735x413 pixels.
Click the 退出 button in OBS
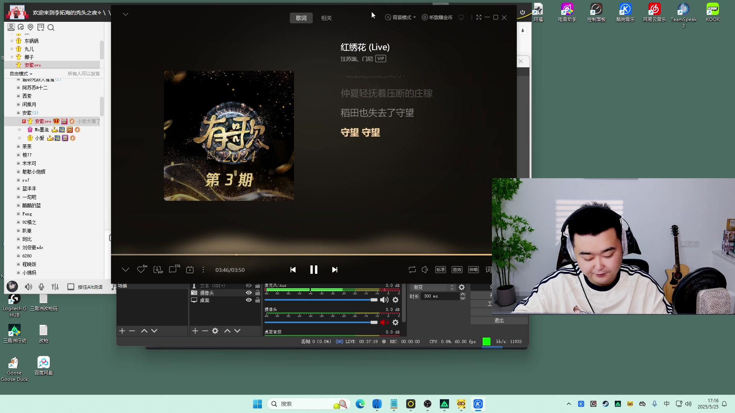tap(499, 320)
